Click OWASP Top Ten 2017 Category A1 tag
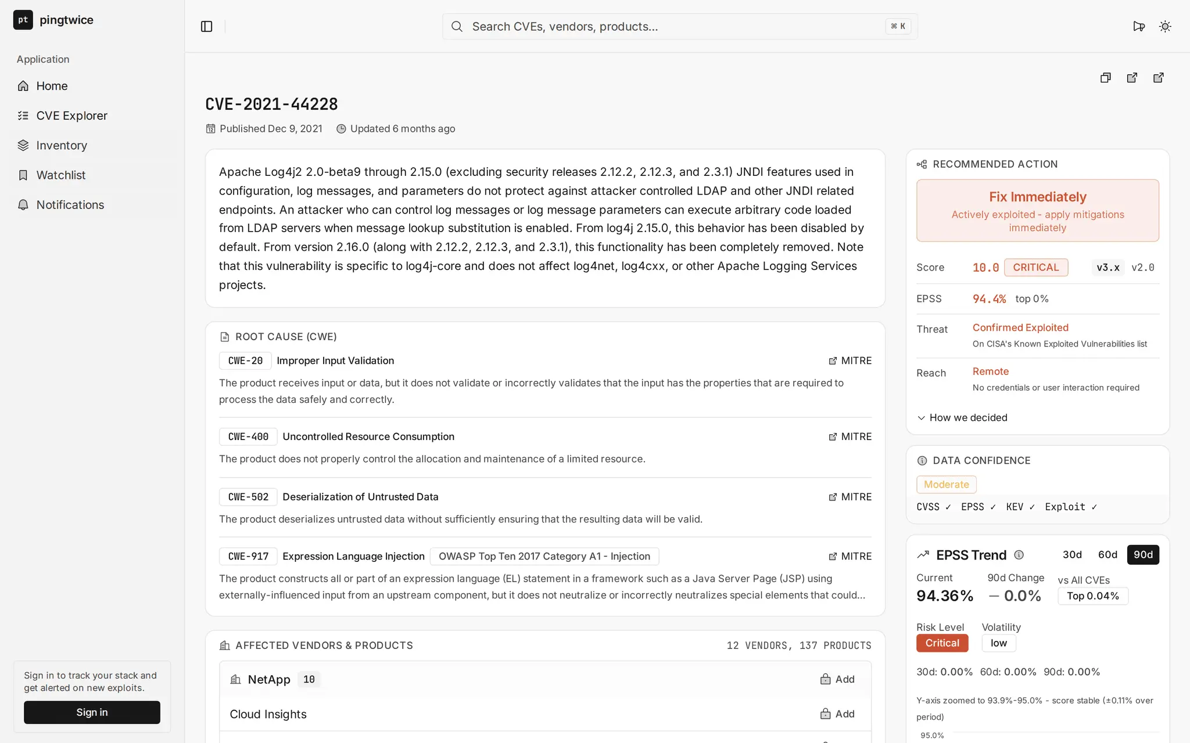 [544, 556]
